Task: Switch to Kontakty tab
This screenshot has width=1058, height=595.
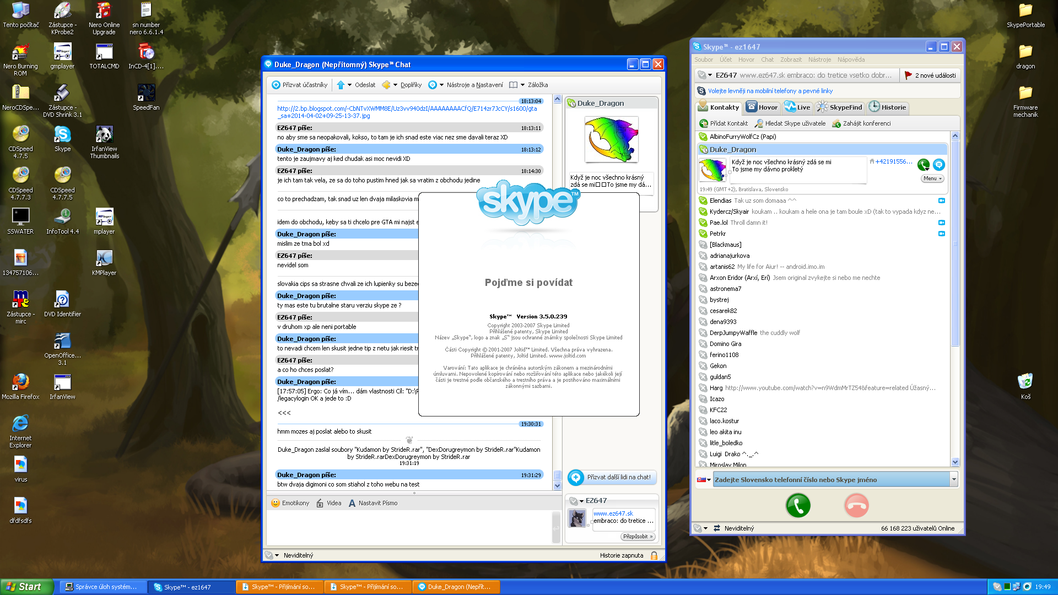Action: 719,107
